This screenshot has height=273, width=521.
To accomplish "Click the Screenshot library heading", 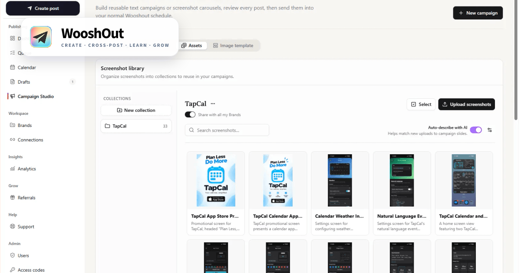I will 122,68.
